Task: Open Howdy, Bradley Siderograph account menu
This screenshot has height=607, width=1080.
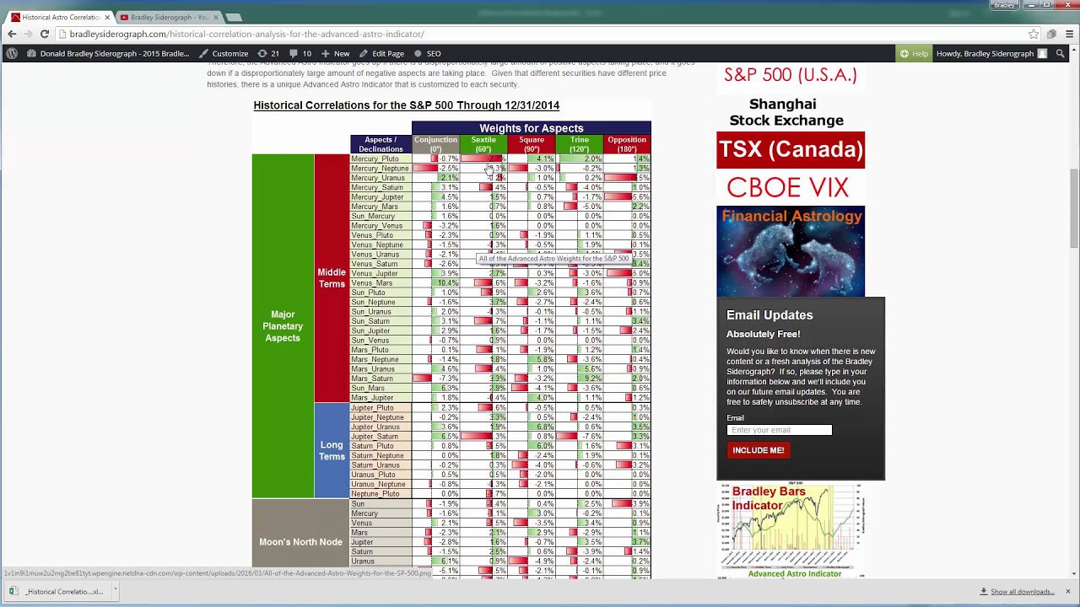Action: tap(991, 53)
